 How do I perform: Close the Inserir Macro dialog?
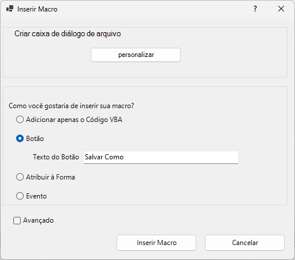pyautogui.click(x=281, y=9)
